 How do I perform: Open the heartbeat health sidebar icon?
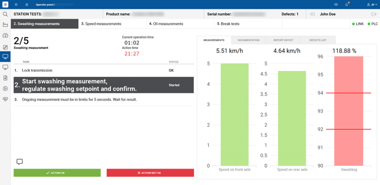pos(5,99)
